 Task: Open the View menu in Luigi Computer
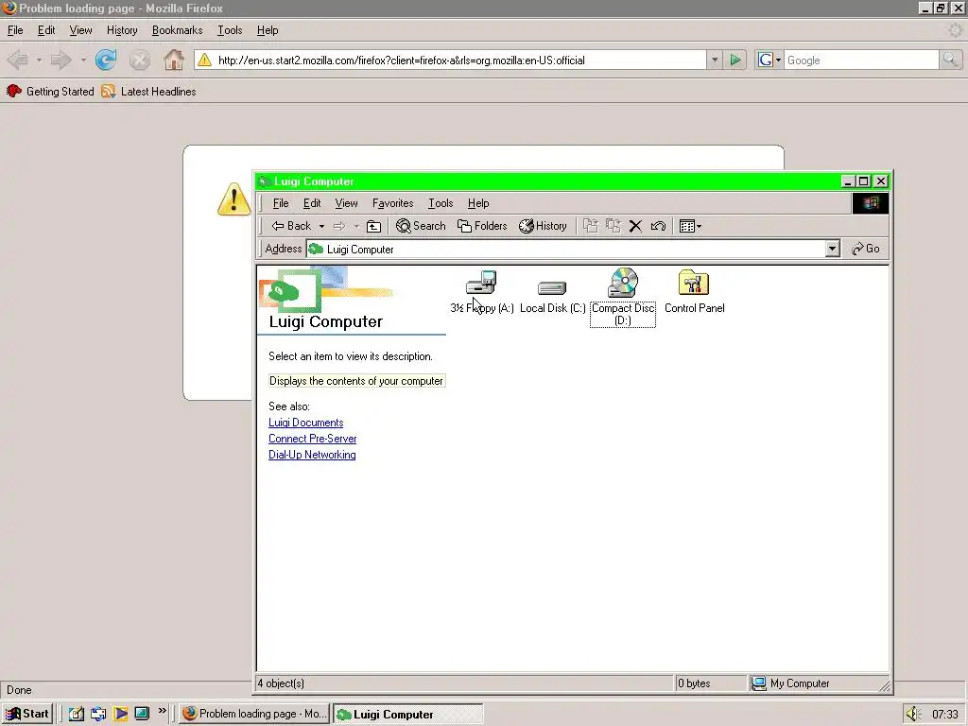coord(346,203)
